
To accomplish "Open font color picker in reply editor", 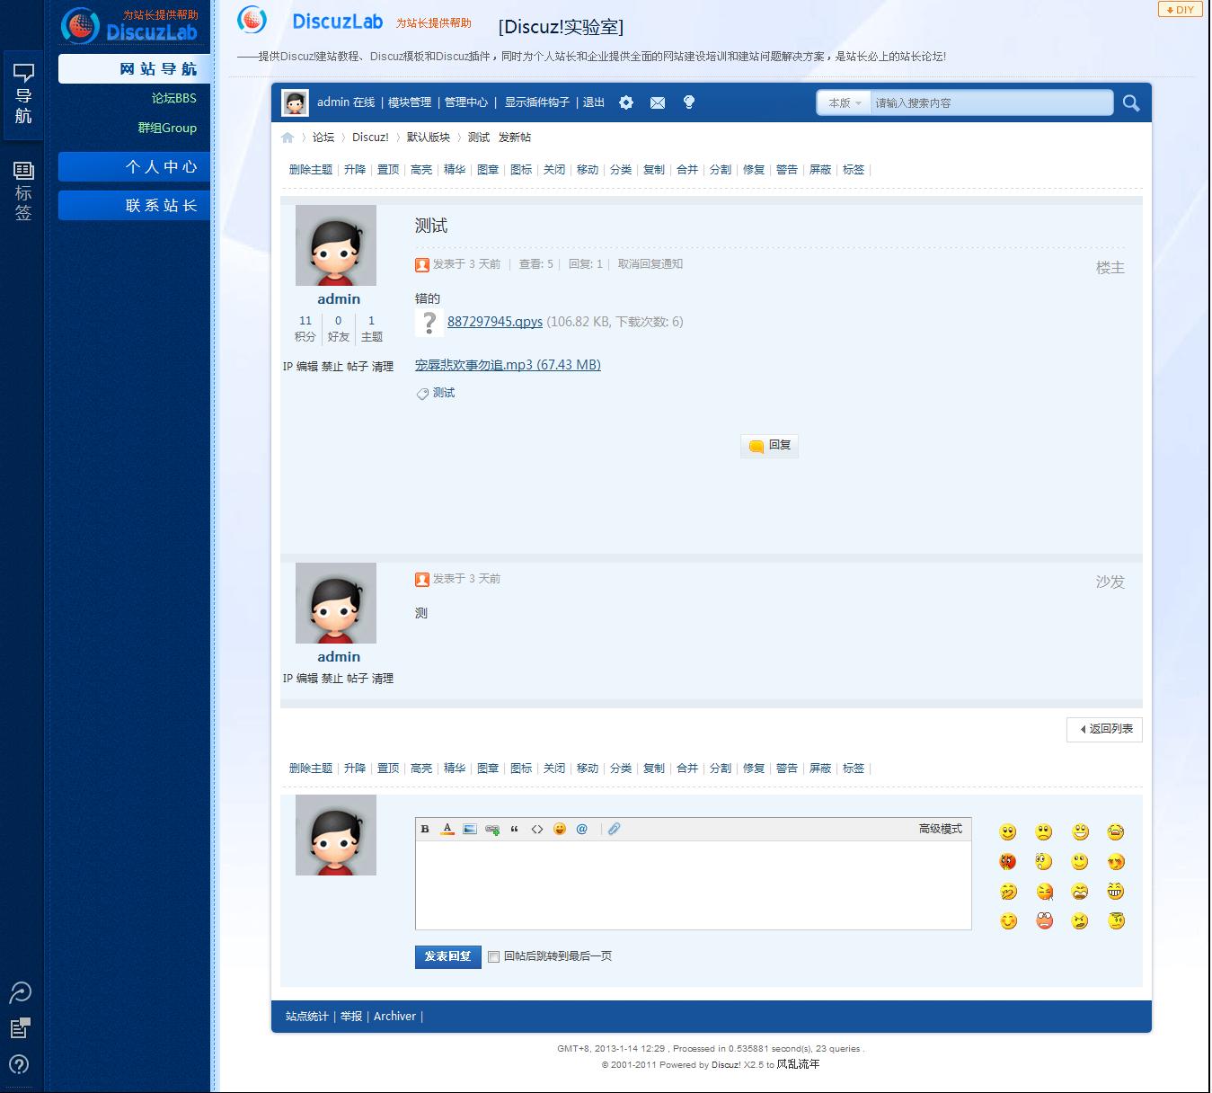I will click(x=447, y=829).
